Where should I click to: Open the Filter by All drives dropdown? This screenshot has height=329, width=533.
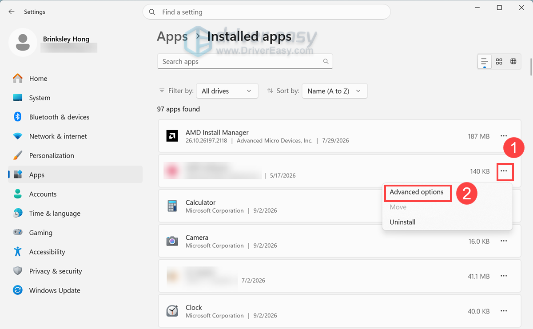tap(227, 91)
